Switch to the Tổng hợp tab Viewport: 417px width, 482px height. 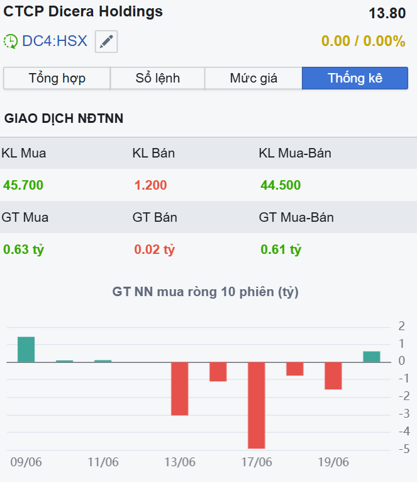click(57, 78)
